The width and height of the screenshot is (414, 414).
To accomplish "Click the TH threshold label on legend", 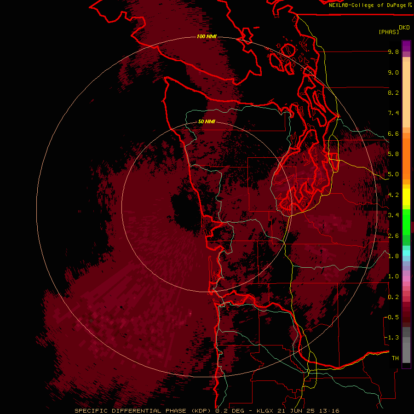I will pyautogui.click(x=395, y=358).
